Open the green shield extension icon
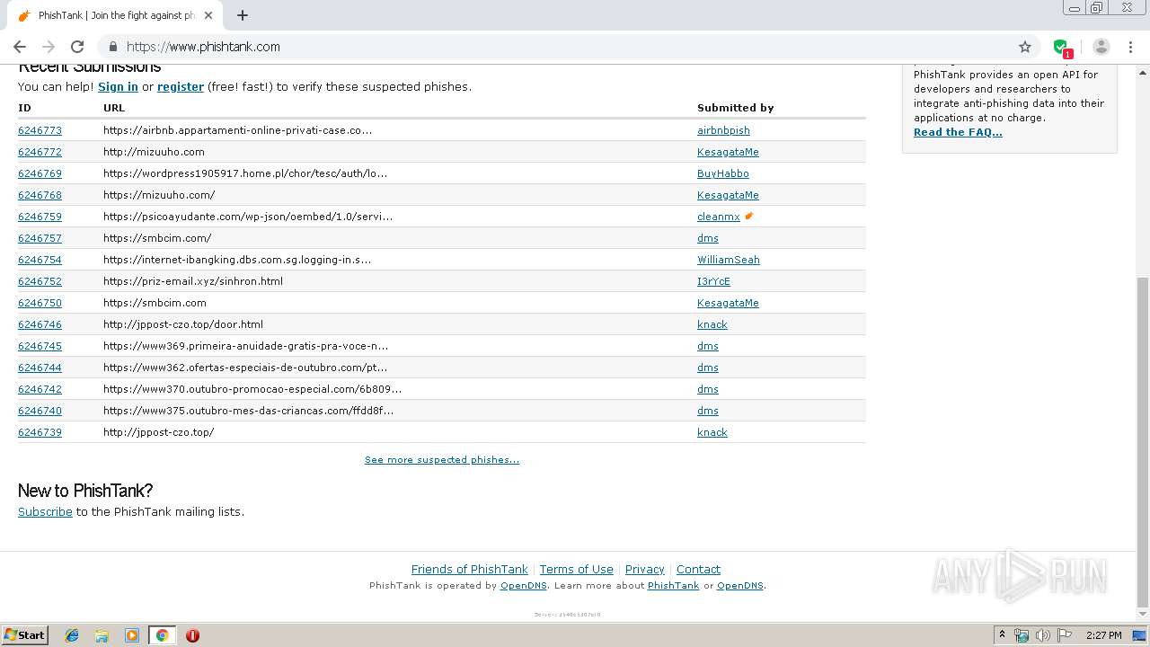 1062,48
